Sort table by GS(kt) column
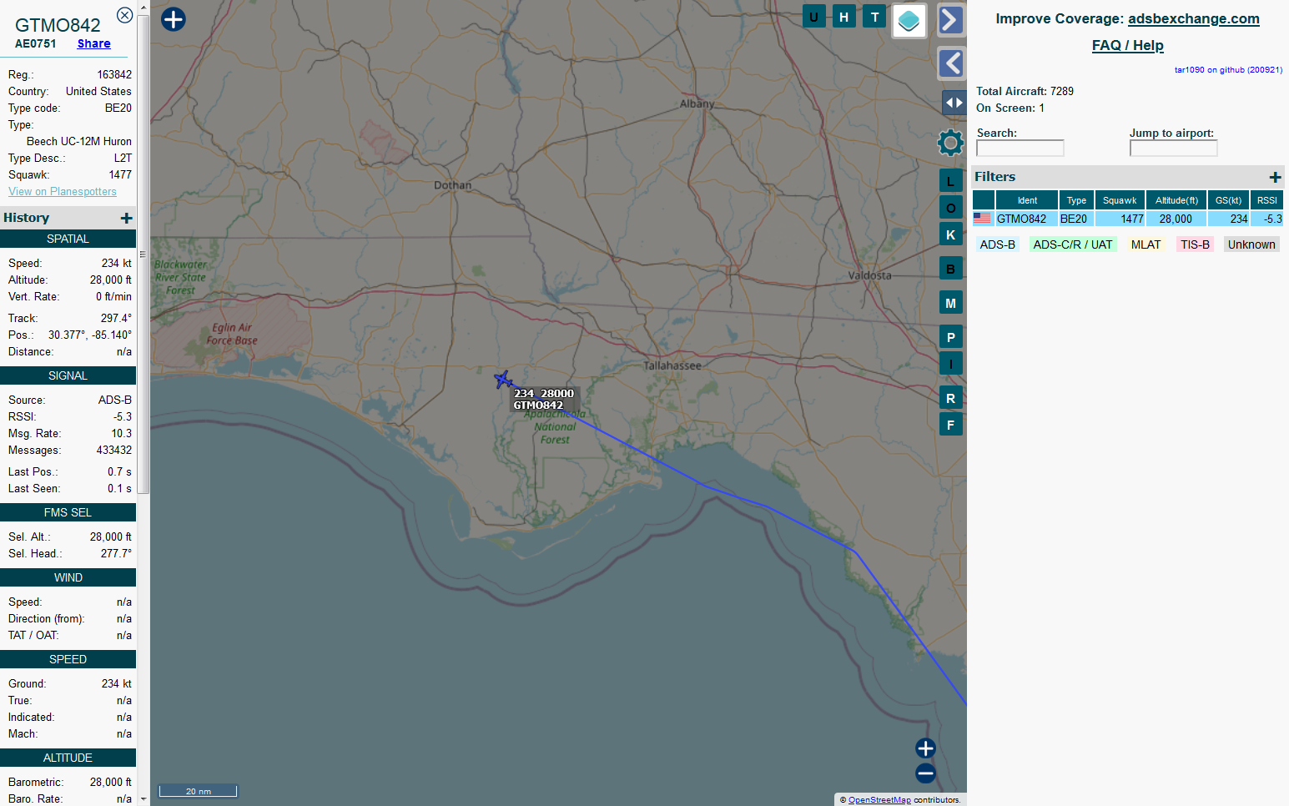 1228,200
